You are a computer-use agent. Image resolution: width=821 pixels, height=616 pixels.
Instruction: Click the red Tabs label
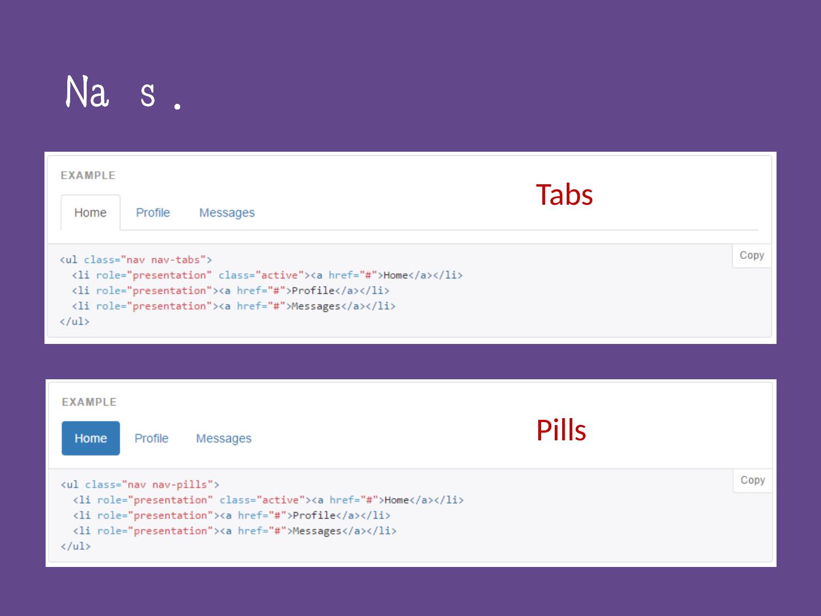click(x=564, y=195)
